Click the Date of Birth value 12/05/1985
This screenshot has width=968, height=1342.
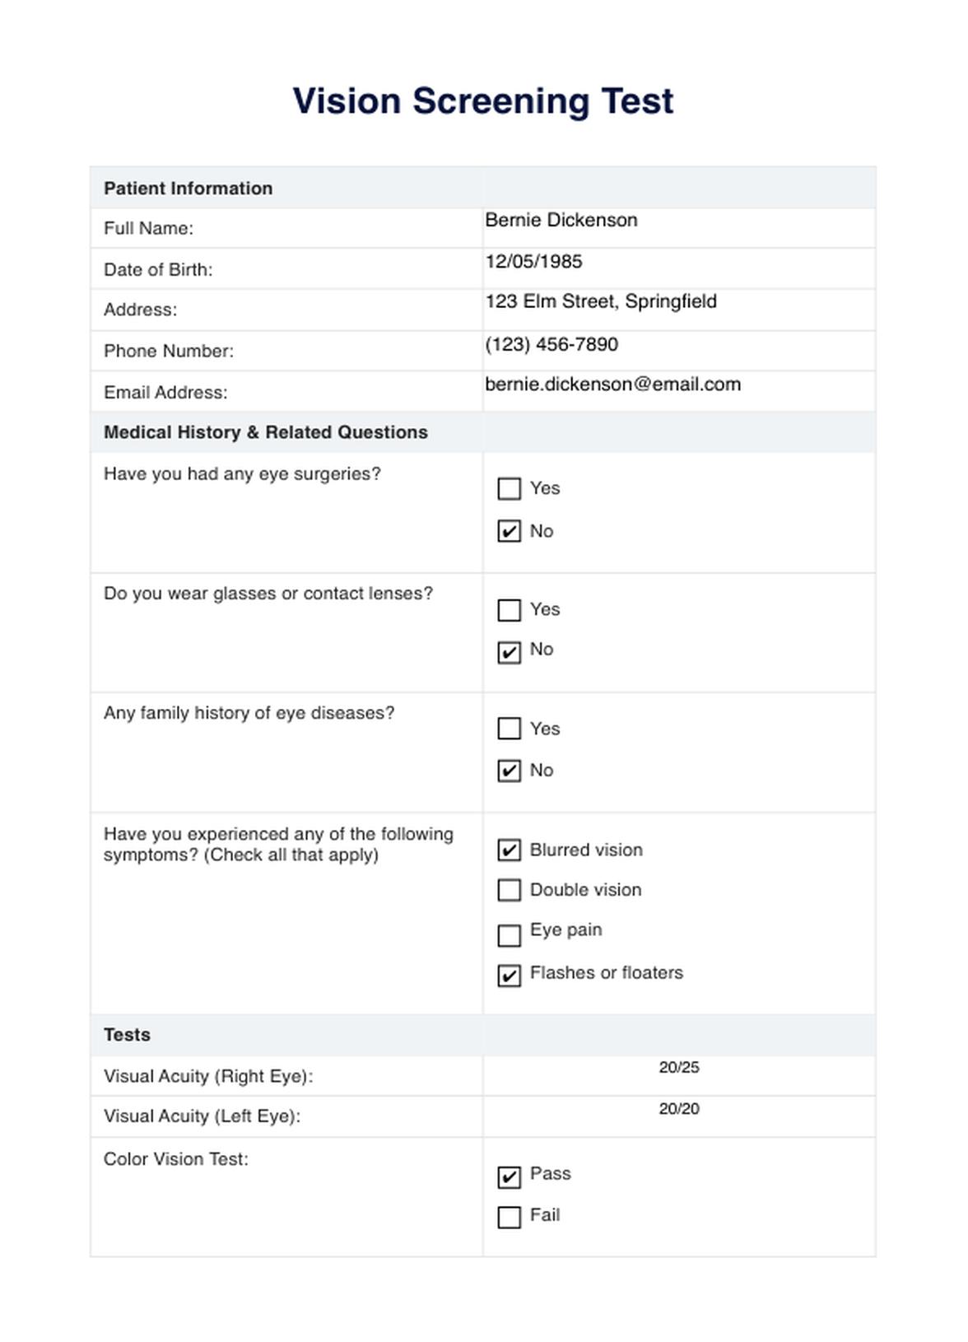click(x=533, y=262)
